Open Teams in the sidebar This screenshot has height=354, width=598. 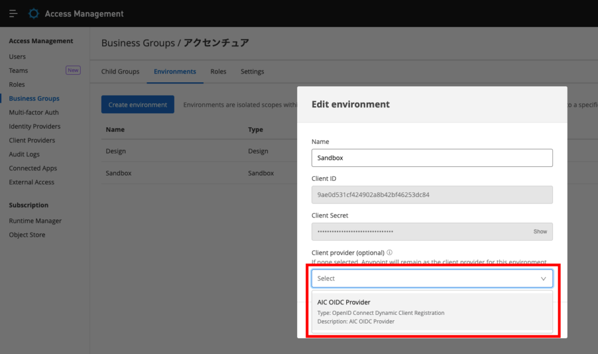tap(19, 71)
